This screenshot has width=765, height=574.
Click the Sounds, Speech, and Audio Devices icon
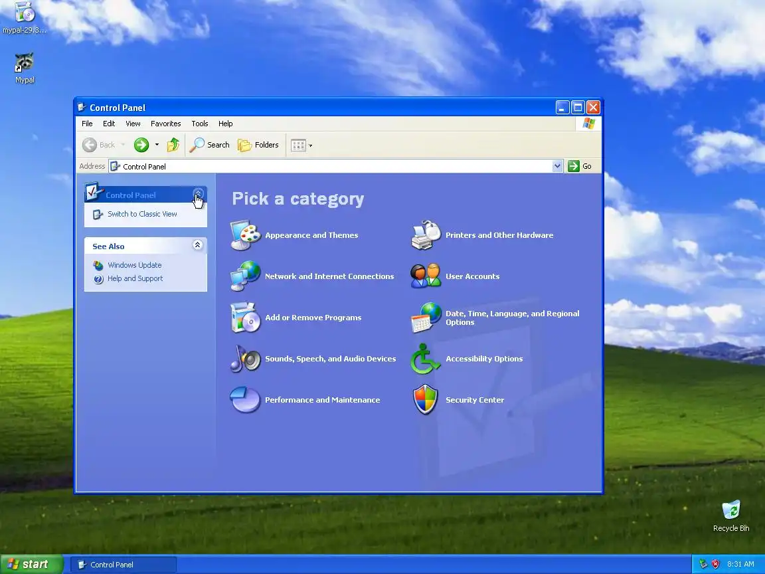[x=246, y=359]
